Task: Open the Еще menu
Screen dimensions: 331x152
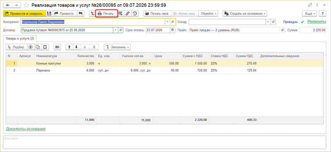Action: (x=310, y=14)
